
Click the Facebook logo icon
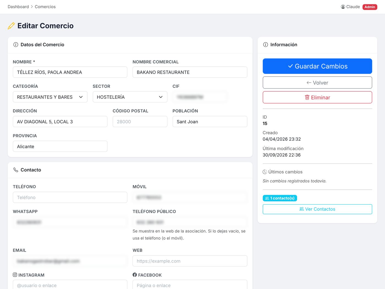point(135,275)
